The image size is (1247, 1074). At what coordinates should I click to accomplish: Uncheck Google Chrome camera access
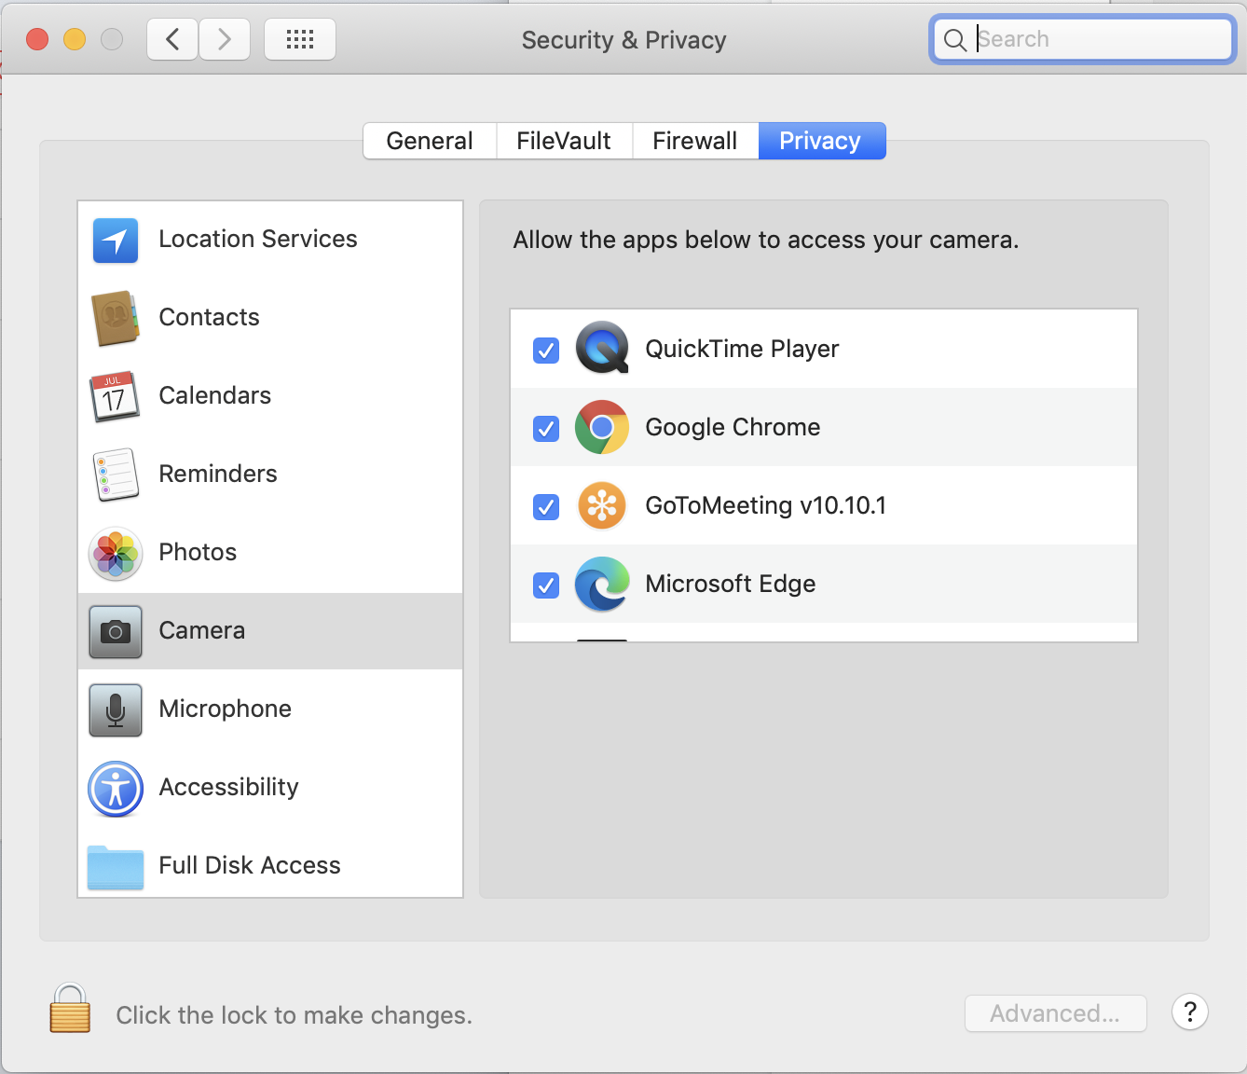[x=546, y=428]
